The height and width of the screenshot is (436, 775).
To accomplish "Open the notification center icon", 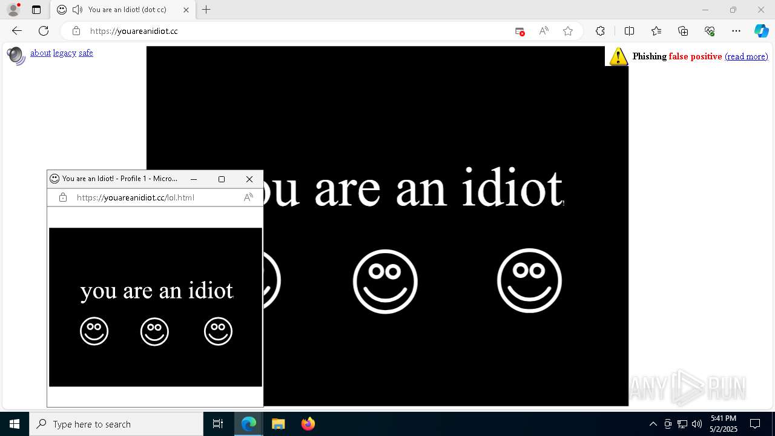I will (x=755, y=424).
